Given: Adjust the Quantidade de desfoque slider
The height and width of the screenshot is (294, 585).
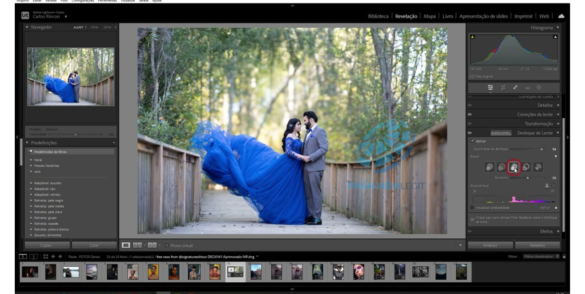Looking at the screenshot, I should coord(542,149).
